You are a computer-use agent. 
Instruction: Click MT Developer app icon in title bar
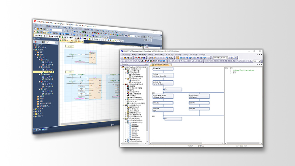coord(122,51)
